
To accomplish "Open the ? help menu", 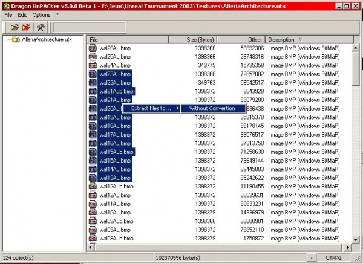I will (57, 14).
